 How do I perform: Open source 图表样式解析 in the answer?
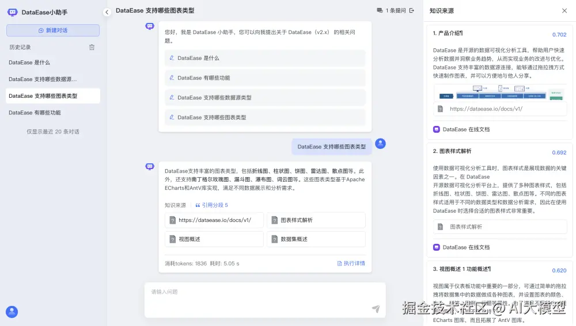tap(316, 220)
